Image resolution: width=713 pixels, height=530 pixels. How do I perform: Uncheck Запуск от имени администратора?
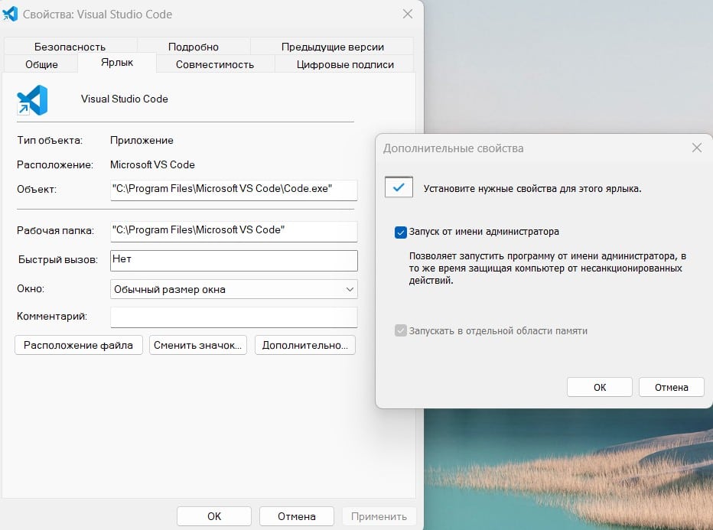point(401,232)
